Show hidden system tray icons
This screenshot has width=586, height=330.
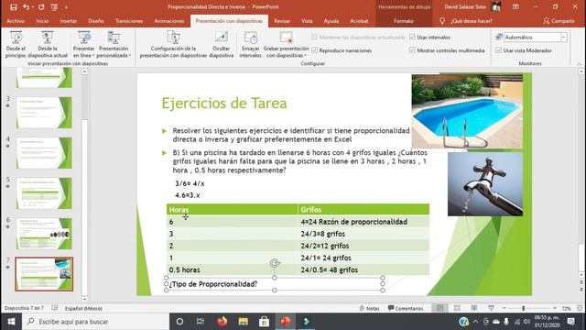click(475, 322)
